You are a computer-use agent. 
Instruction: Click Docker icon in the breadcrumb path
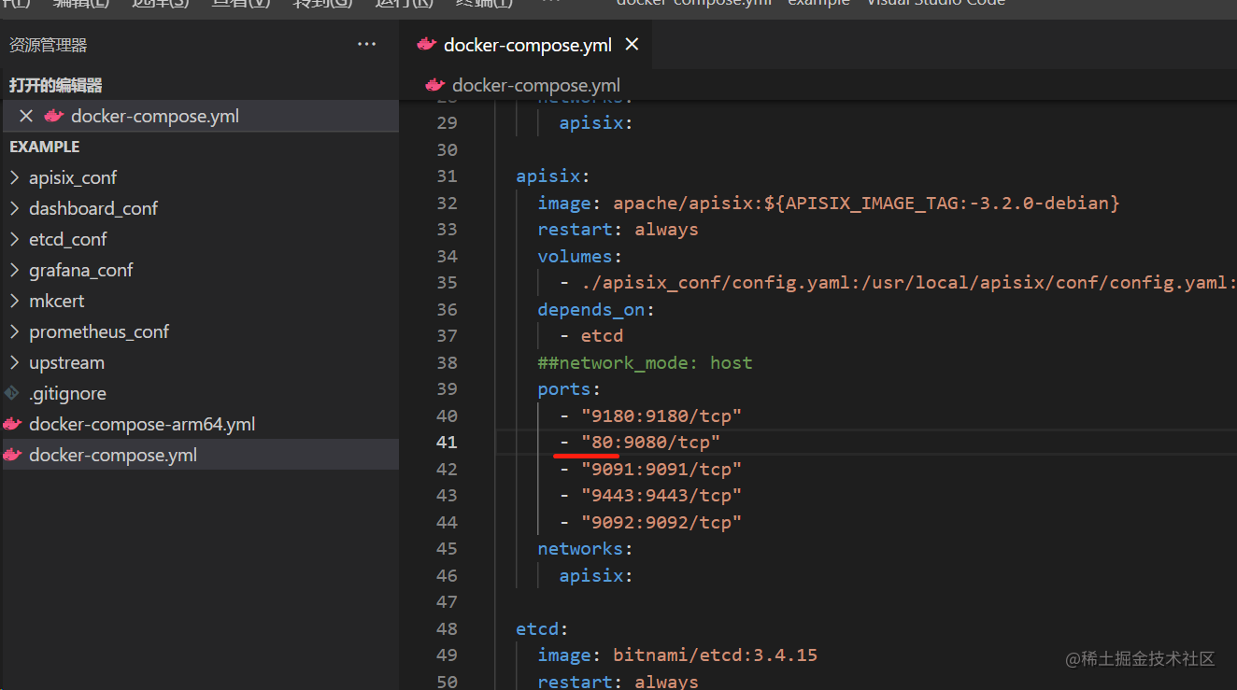click(434, 85)
